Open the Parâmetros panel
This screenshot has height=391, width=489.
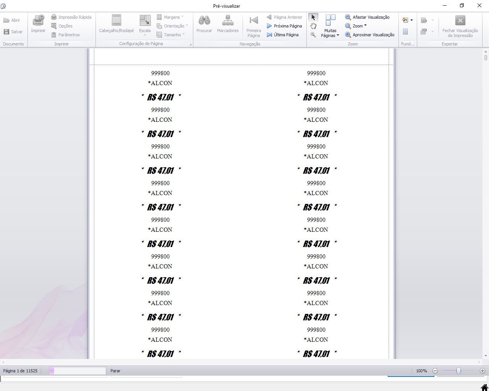click(x=66, y=35)
